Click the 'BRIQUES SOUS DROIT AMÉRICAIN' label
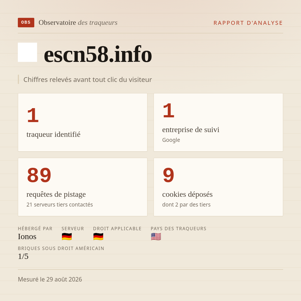Image resolution: width=301 pixels, height=301 pixels. coord(61,248)
